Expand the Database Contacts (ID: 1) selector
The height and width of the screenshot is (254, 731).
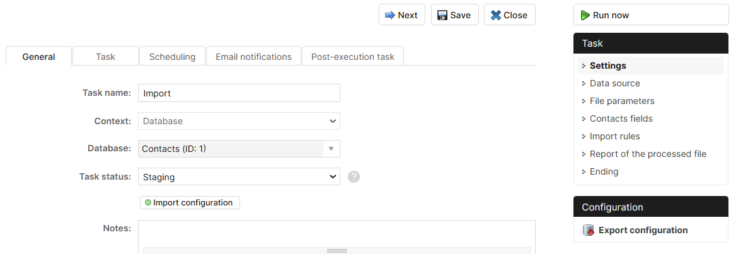click(239, 149)
